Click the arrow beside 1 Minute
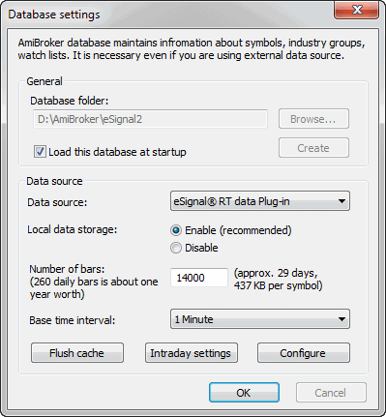386x417 pixels. click(x=341, y=319)
